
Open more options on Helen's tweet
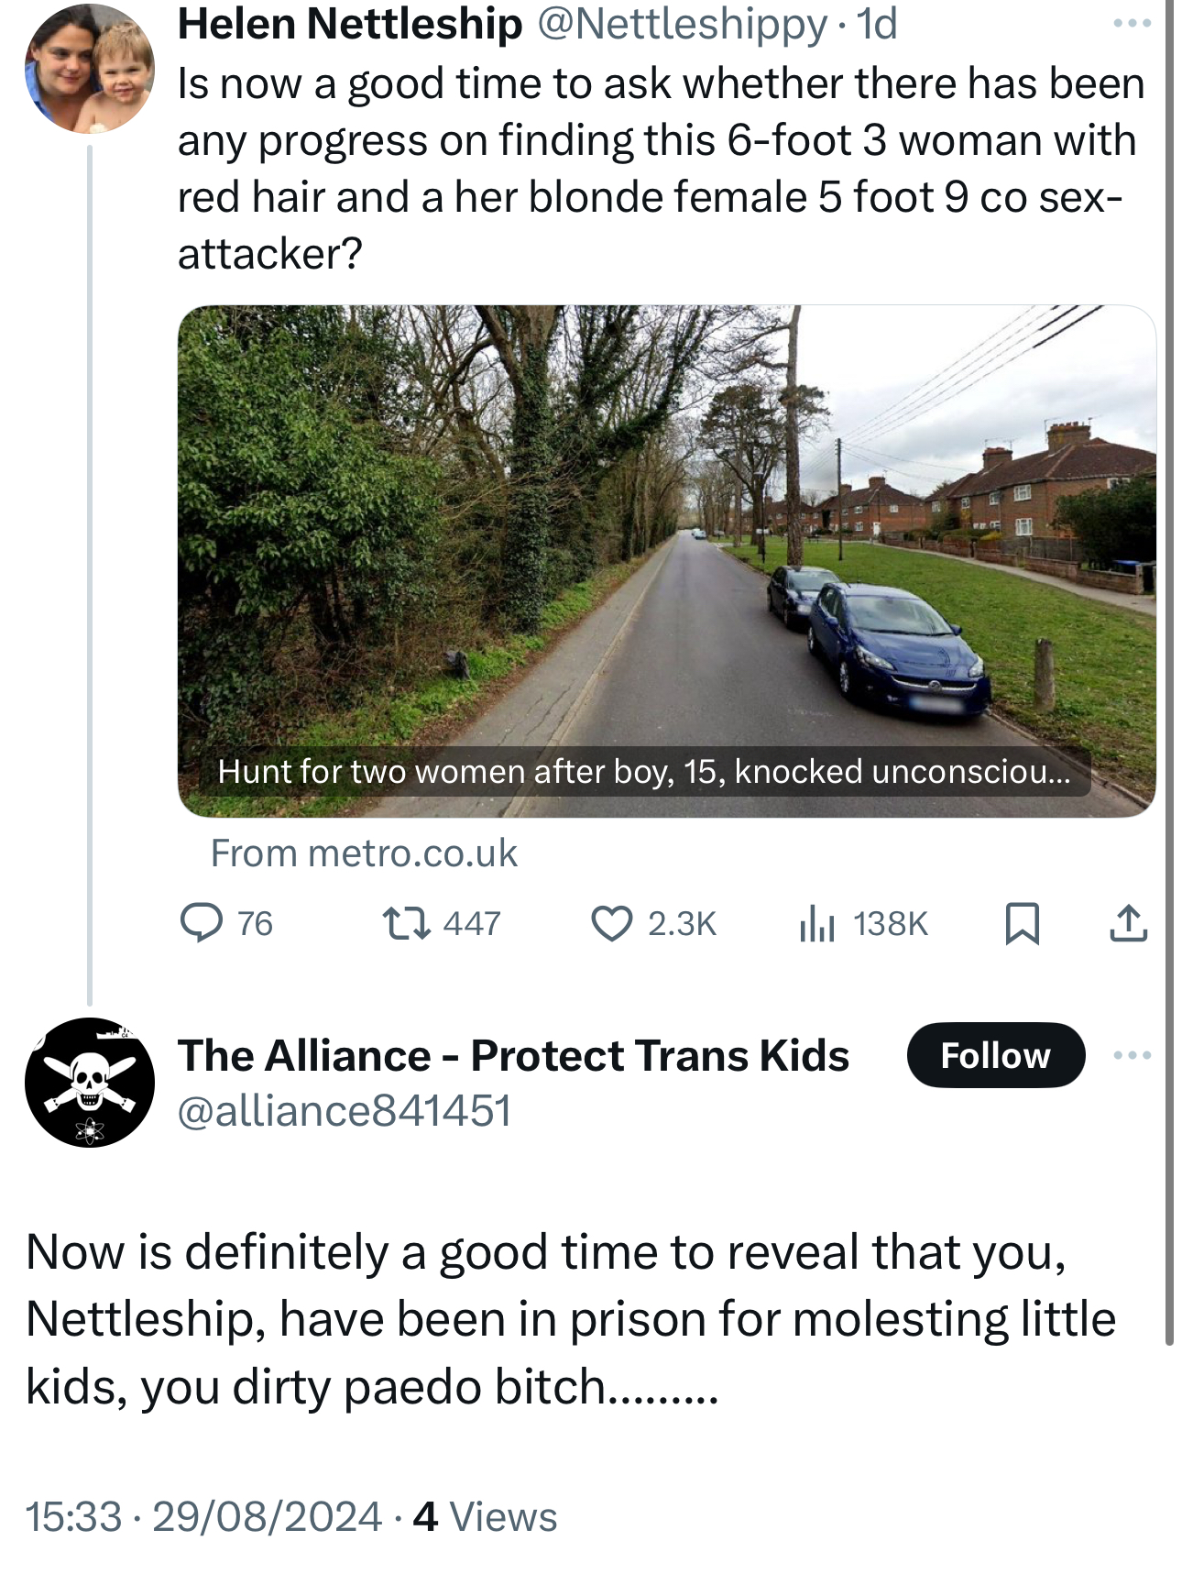(1132, 24)
